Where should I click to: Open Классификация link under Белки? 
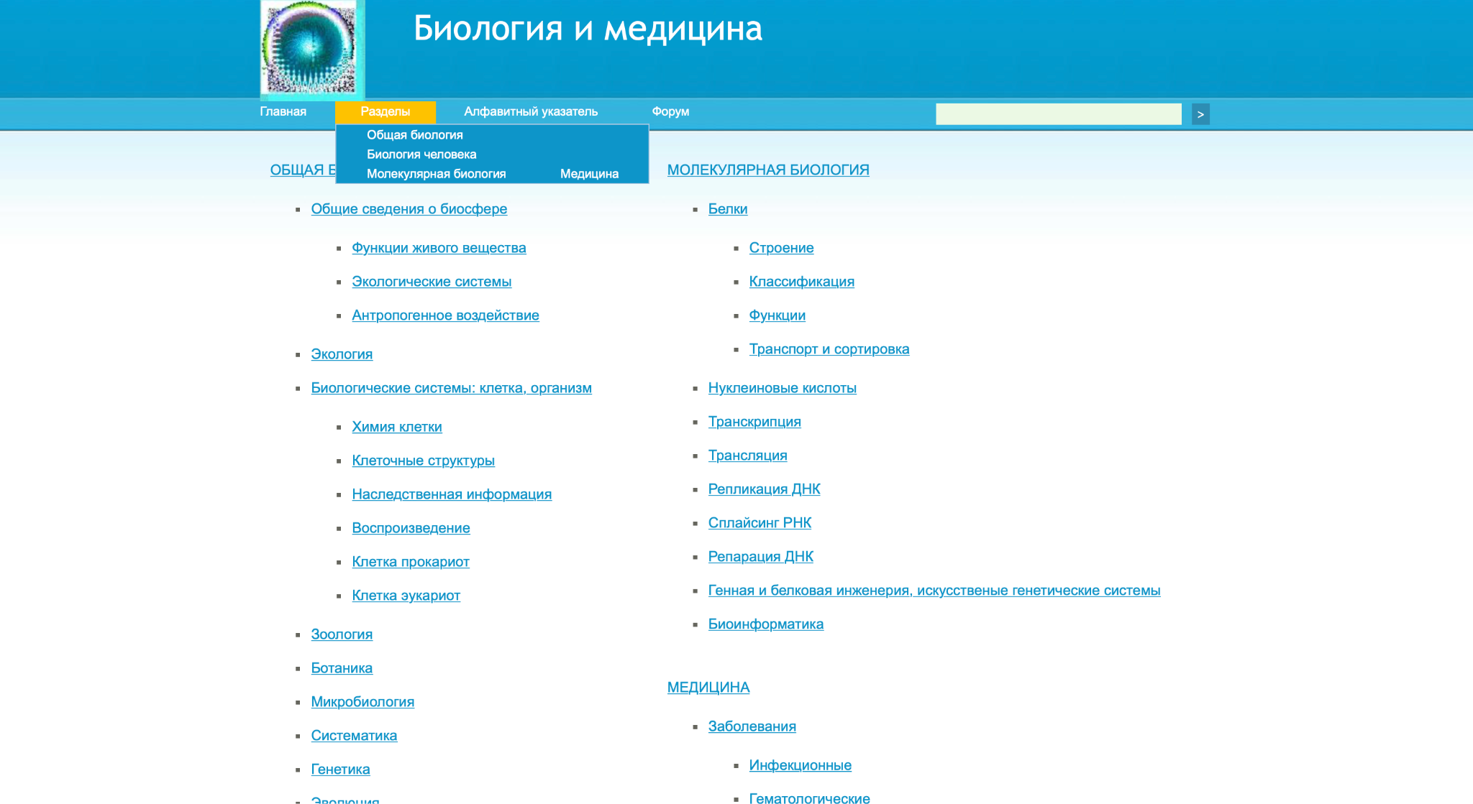pos(802,282)
